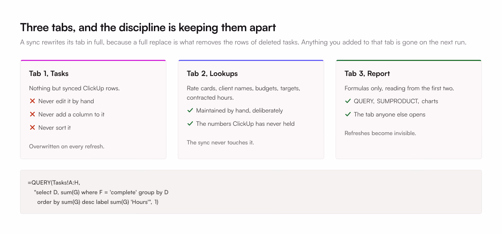This screenshot has height=234, width=502.
Task: Select the 'Tab 3, Report' card heading
Action: (367, 73)
